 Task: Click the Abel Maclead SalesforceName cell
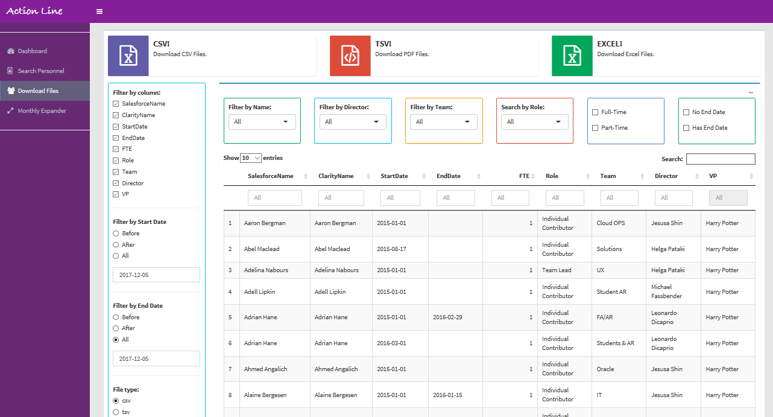275,249
